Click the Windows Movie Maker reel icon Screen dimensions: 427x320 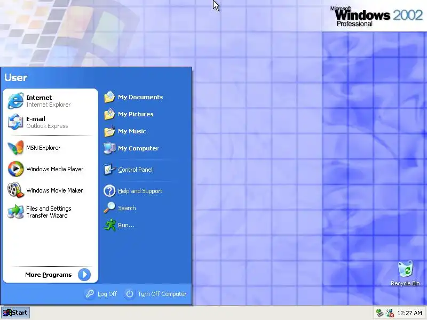15,190
